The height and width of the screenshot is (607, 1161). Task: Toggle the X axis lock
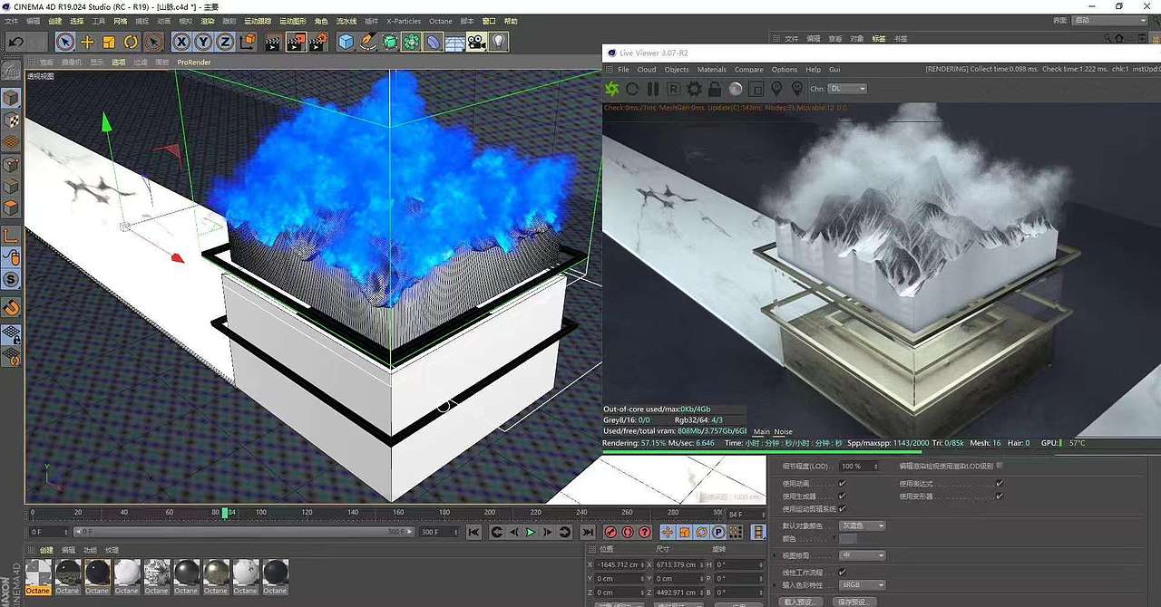(x=181, y=42)
